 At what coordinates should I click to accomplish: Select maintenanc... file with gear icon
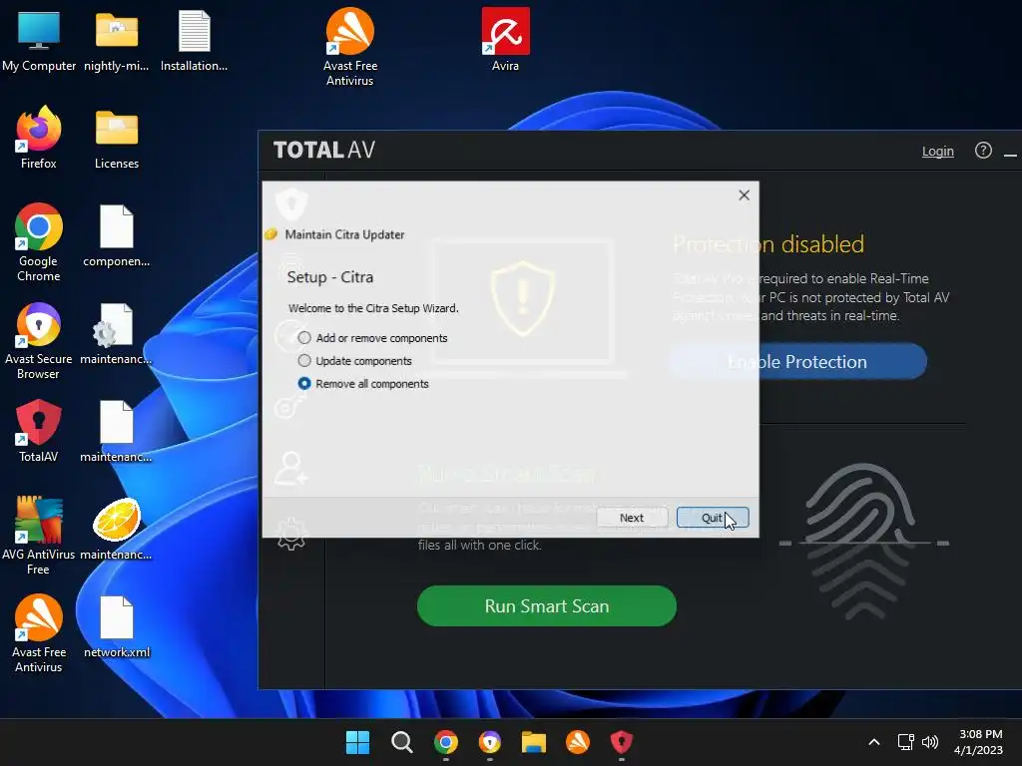tap(117, 334)
